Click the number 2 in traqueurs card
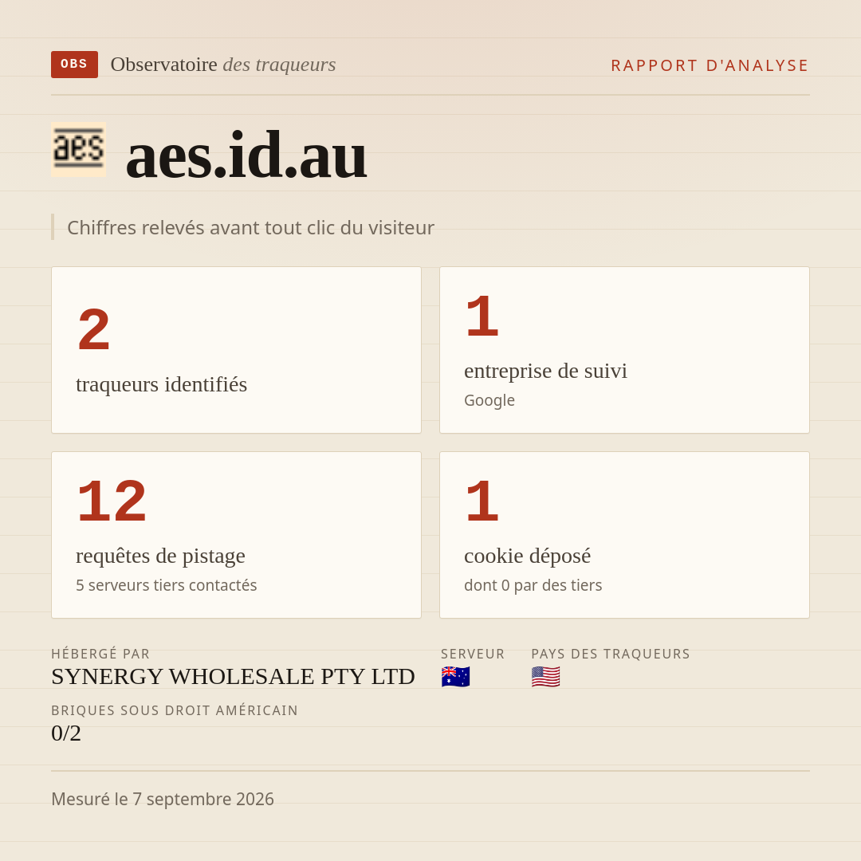 click(x=94, y=329)
